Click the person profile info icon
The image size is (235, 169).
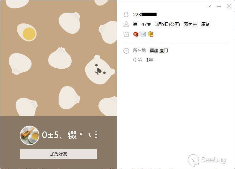point(126,24)
